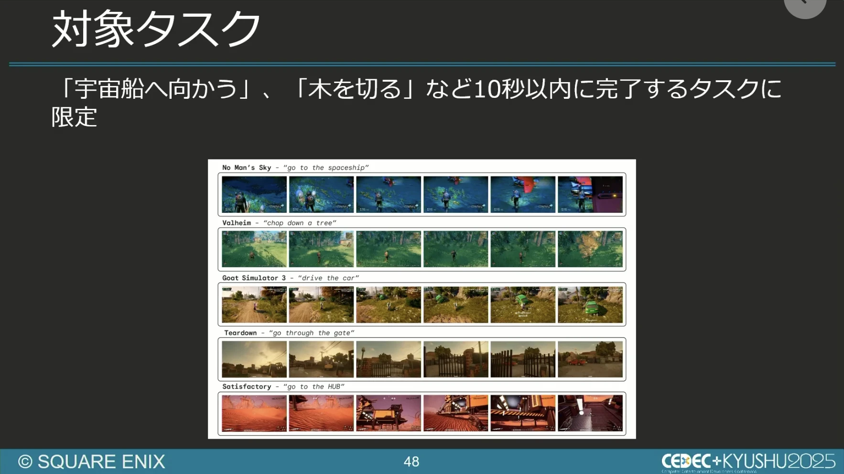
Task: Click the first Teardown frame
Action: click(254, 359)
